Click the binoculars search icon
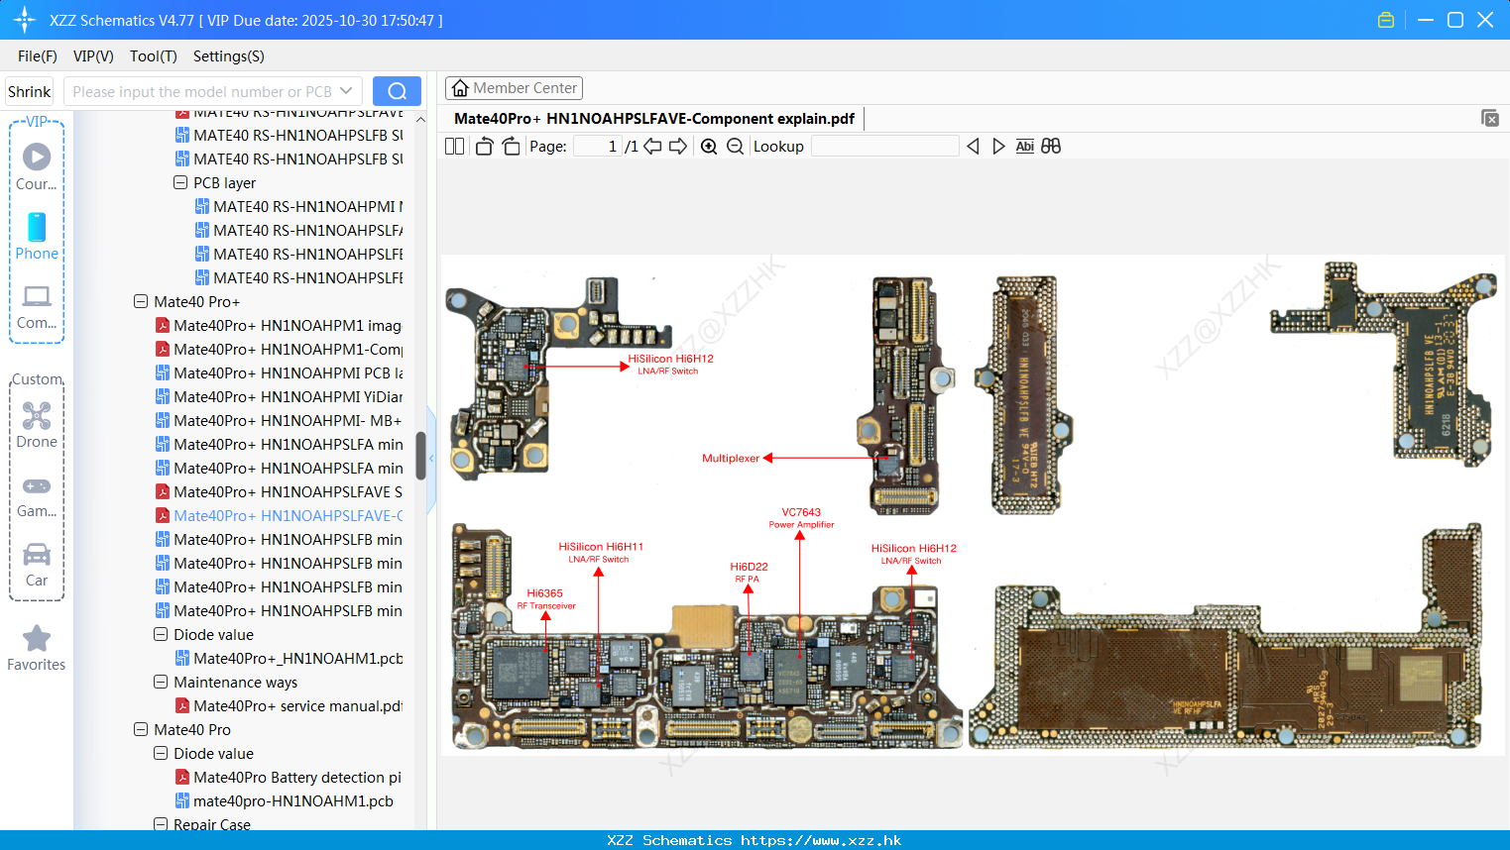This screenshot has width=1510, height=850. pyautogui.click(x=1051, y=147)
